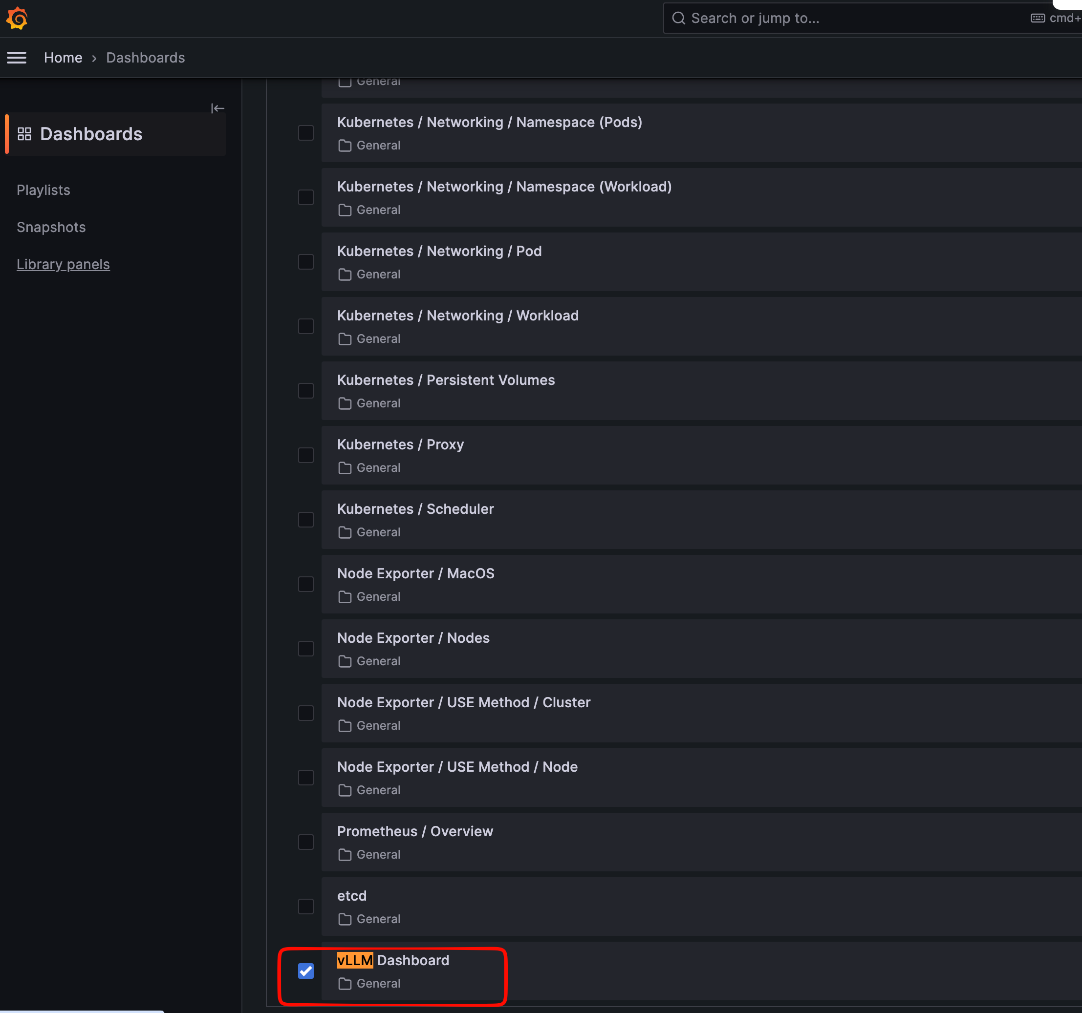Select the Kubernetes / Proxy checkbox
Viewport: 1082px width, 1013px height.
coord(306,455)
